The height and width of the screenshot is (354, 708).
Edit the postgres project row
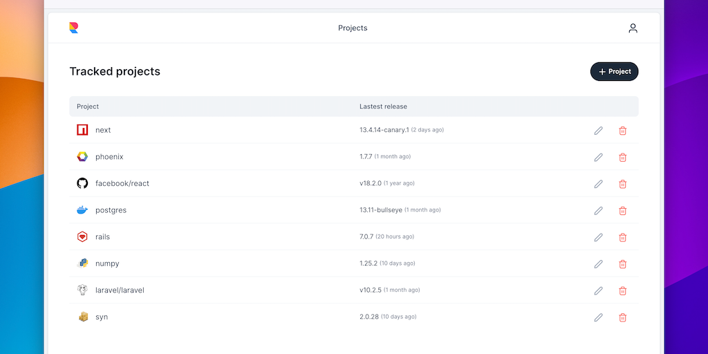(599, 210)
